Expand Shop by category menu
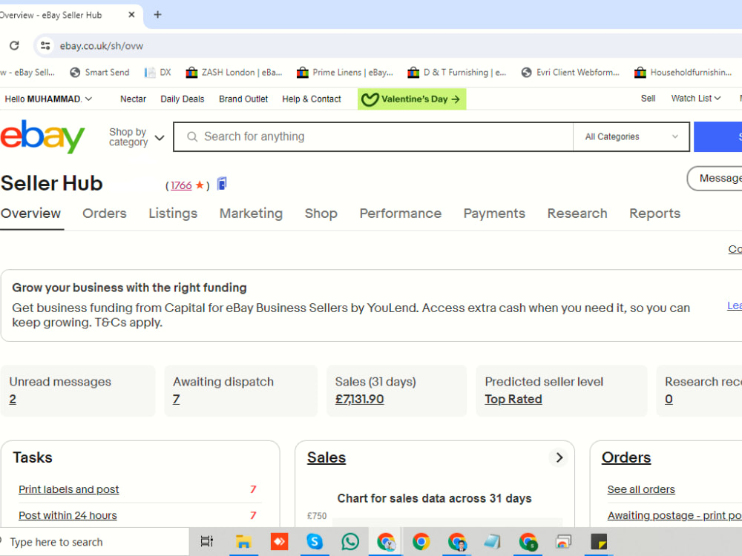Viewport: 742px width, 556px height. click(137, 137)
